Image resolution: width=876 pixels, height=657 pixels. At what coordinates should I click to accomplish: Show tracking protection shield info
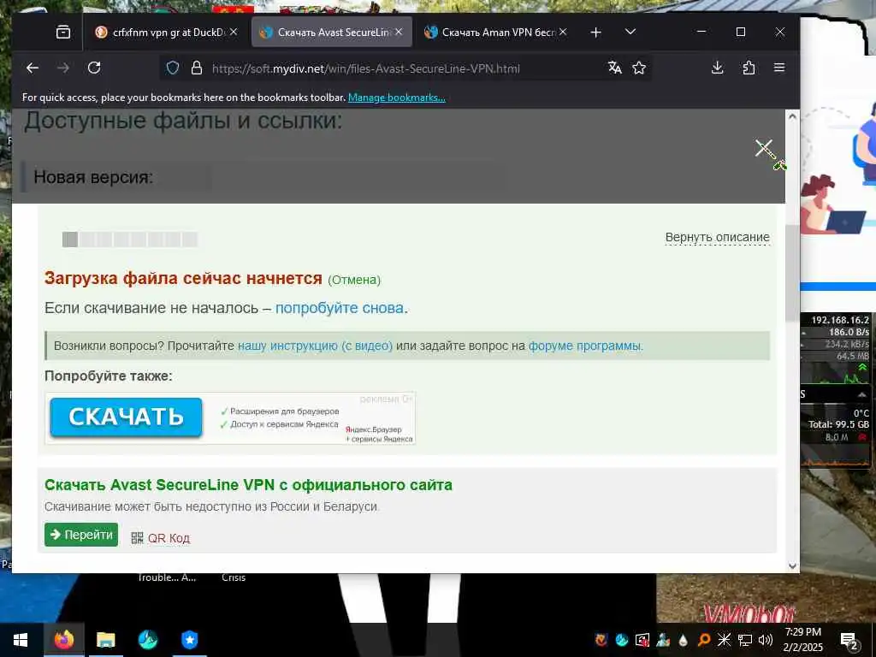click(x=173, y=68)
